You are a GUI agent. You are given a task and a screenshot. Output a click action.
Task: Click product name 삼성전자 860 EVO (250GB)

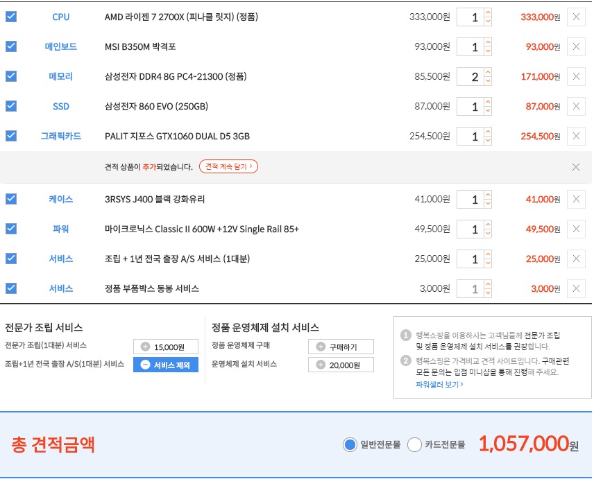[x=156, y=106]
